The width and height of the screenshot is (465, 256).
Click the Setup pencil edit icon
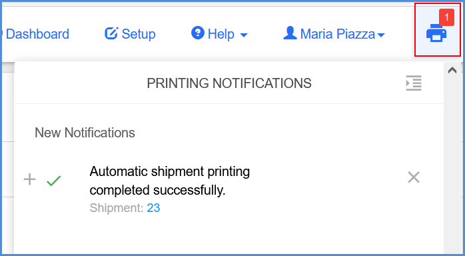(x=111, y=33)
